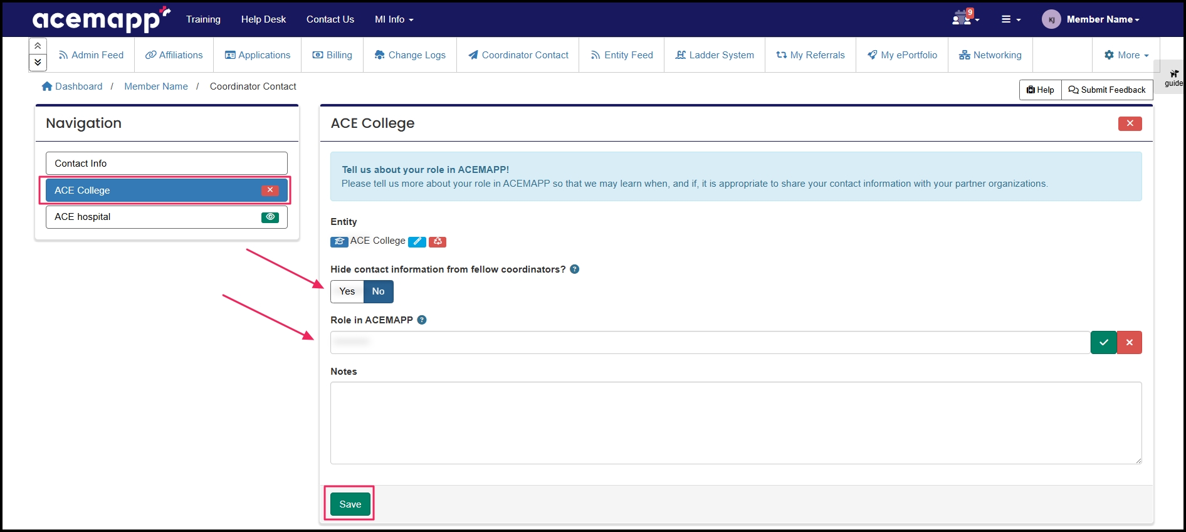Expand the navigation bar with the down chevron
Image resolution: width=1186 pixels, height=532 pixels.
click(38, 63)
